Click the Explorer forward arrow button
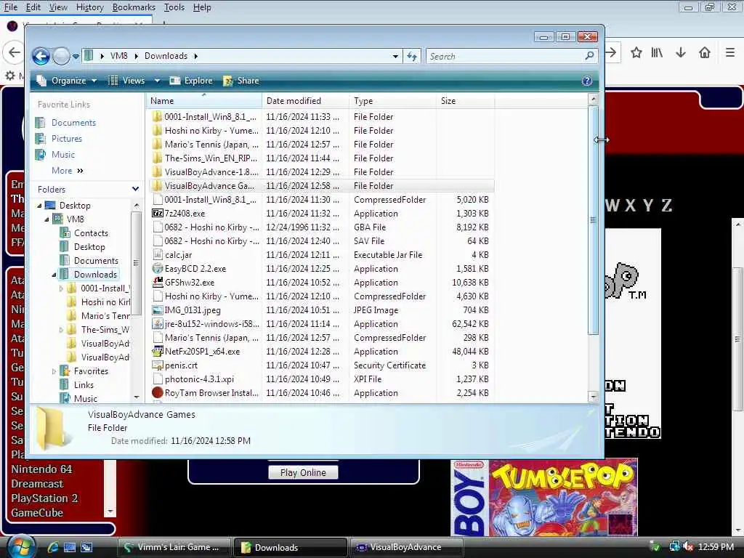This screenshot has height=558, width=744. pyautogui.click(x=61, y=57)
